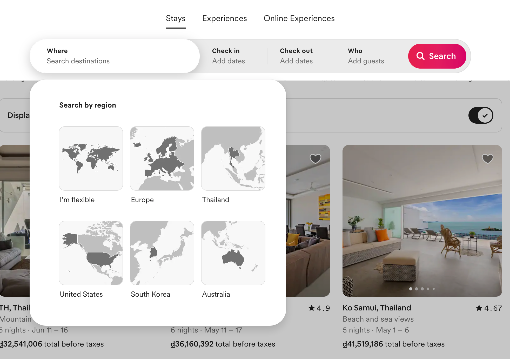510x359 pixels.
Task: Choose the Europe region map
Action: [162, 158]
